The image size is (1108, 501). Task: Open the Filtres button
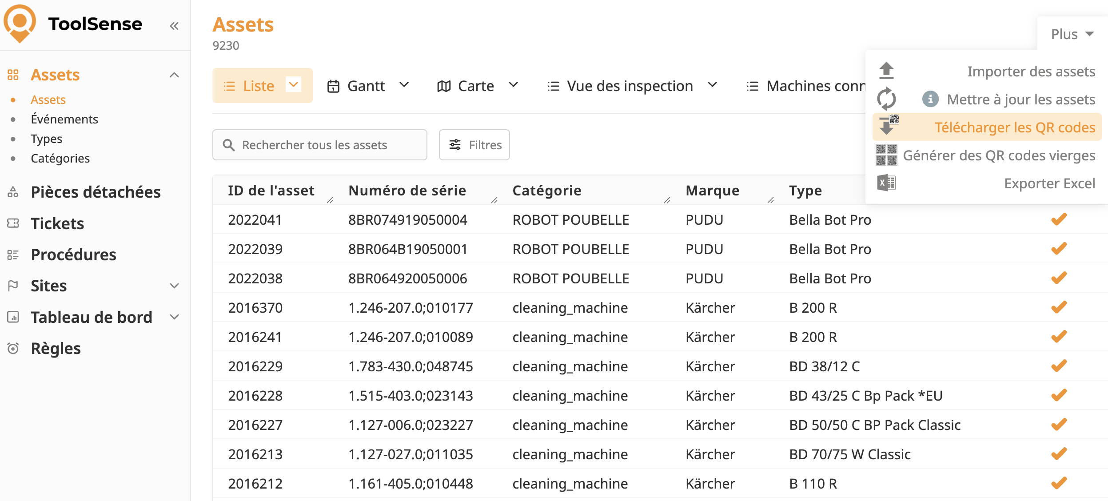[x=474, y=145]
